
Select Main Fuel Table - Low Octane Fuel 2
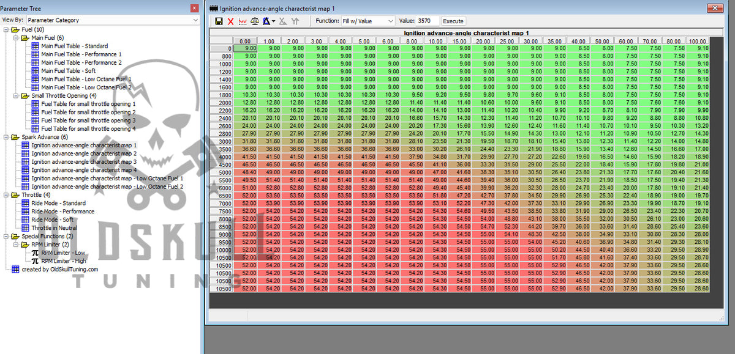(86, 87)
